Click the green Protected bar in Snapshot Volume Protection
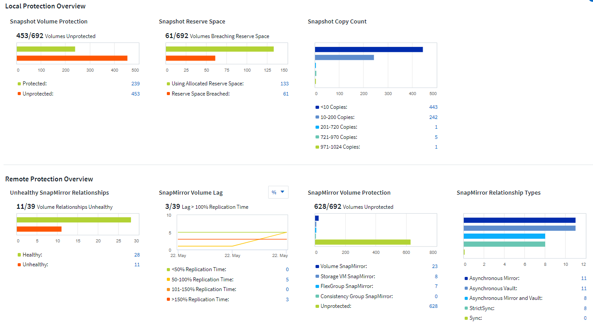 pos(46,49)
